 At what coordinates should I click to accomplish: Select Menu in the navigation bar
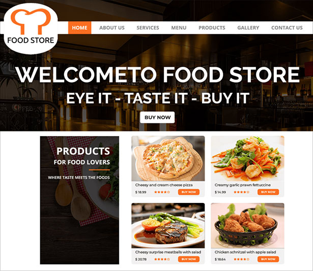click(x=179, y=28)
